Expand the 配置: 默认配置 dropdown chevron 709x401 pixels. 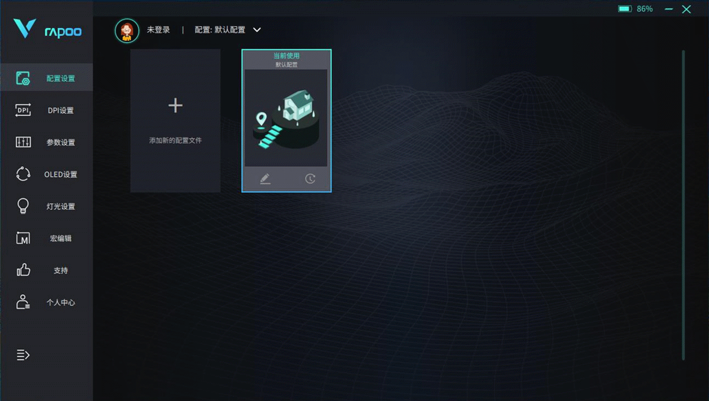tap(257, 29)
